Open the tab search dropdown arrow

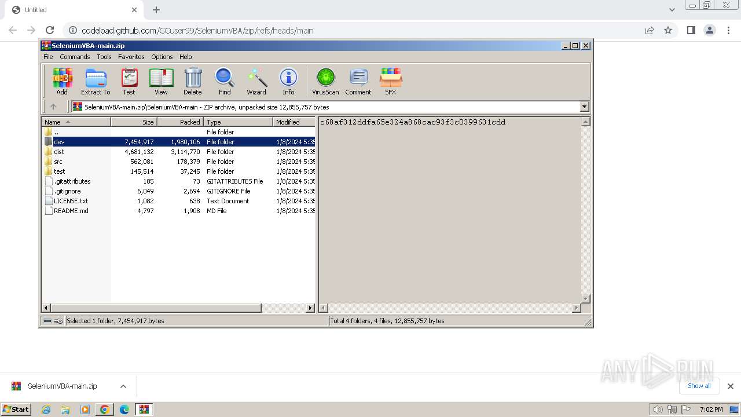pos(672,10)
